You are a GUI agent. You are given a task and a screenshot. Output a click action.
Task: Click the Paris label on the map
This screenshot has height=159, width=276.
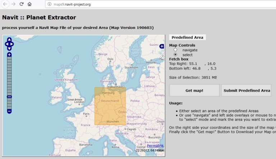86,114
